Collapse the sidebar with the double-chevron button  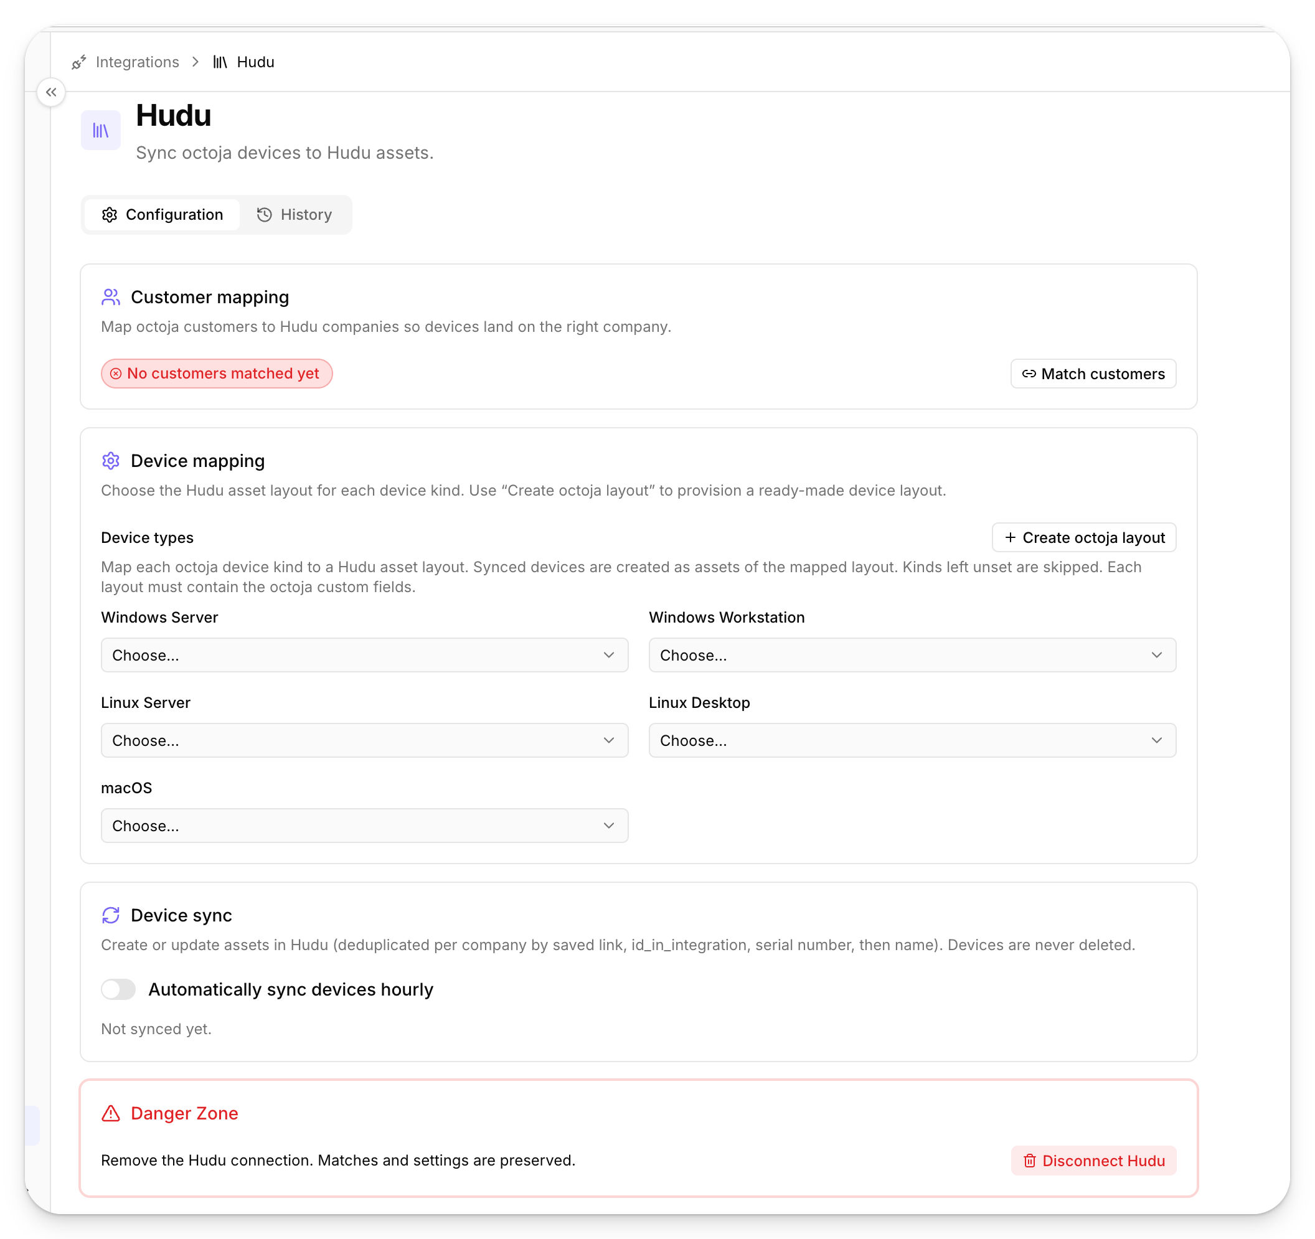pos(51,92)
